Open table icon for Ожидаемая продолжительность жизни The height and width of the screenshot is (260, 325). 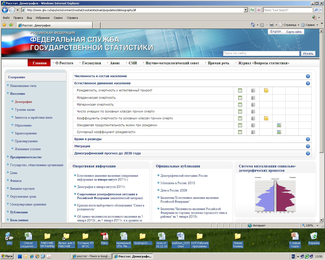(240, 125)
